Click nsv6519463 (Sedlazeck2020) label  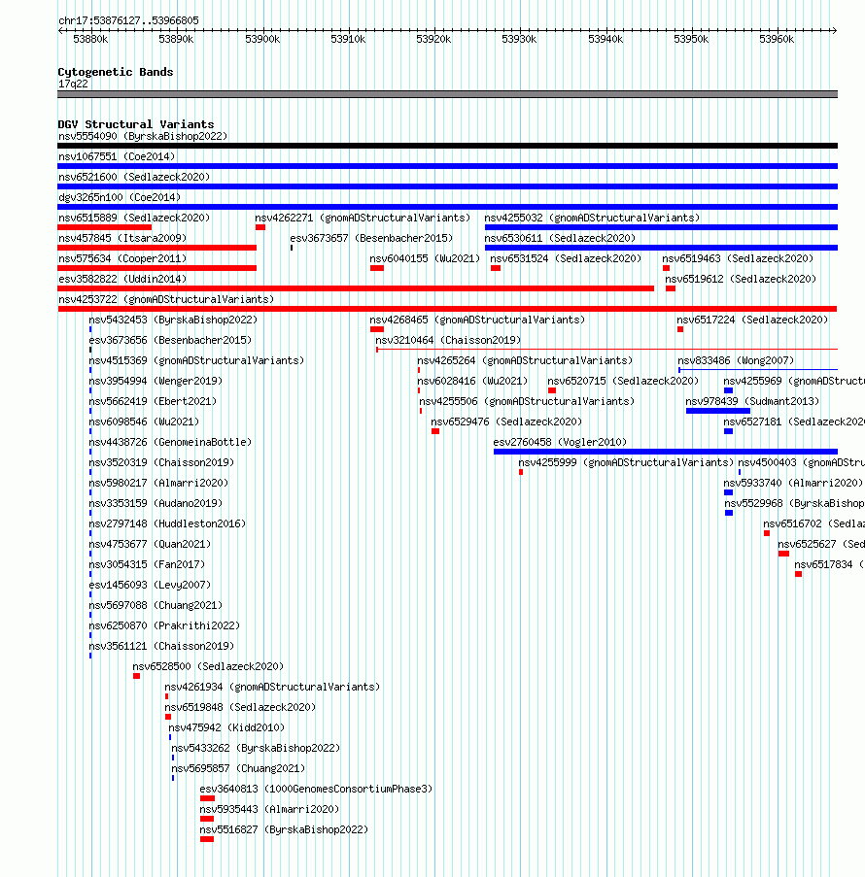pyautogui.click(x=738, y=258)
